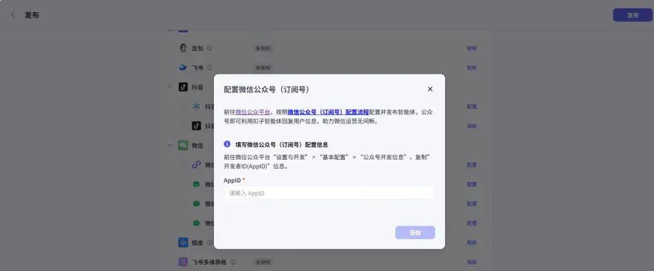
Task: Click 配置 in the blue star 抖音 row
Action: (472, 106)
